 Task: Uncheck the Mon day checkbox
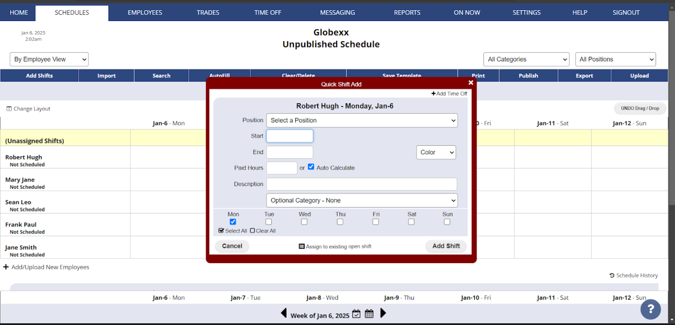click(233, 222)
